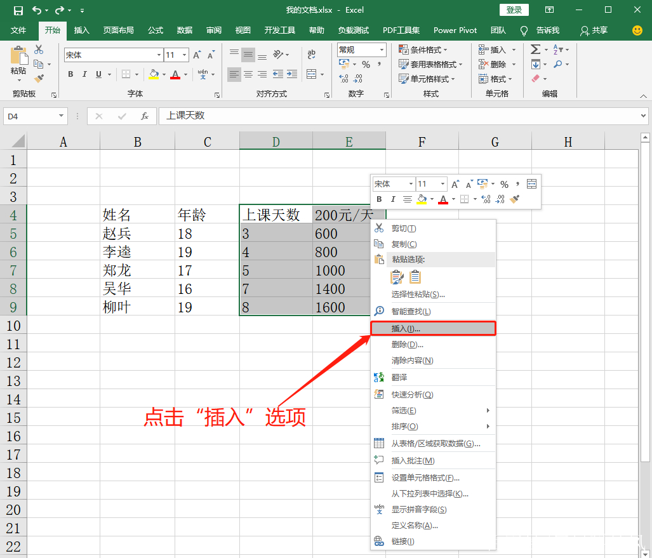Image resolution: width=652 pixels, height=558 pixels.
Task: Expand 套用表格格式 dropdown
Action: click(x=430, y=65)
